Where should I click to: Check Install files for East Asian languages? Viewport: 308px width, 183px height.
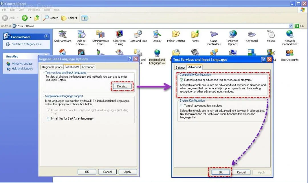point(48,118)
